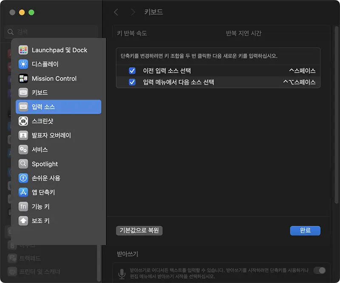Click the back navigation chevron

[x=116, y=12]
